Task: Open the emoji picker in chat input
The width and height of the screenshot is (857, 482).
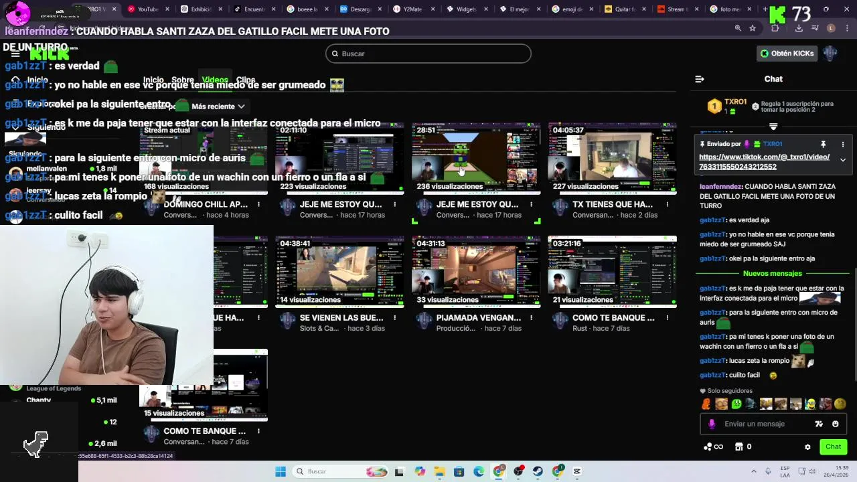Action: [x=836, y=424]
